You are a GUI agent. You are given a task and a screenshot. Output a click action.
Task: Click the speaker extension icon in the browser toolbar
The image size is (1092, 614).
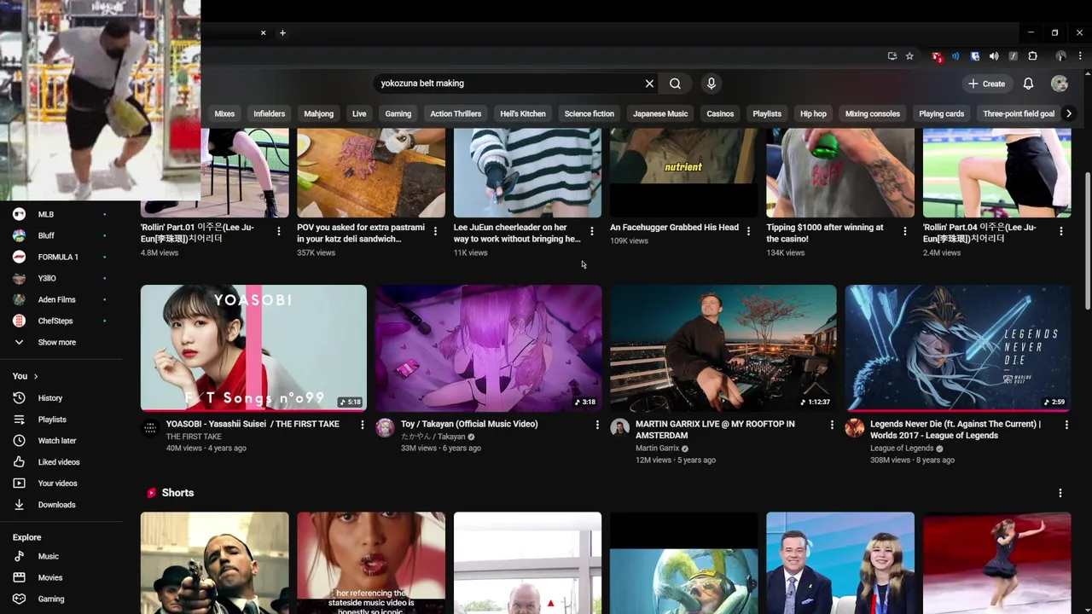994,56
